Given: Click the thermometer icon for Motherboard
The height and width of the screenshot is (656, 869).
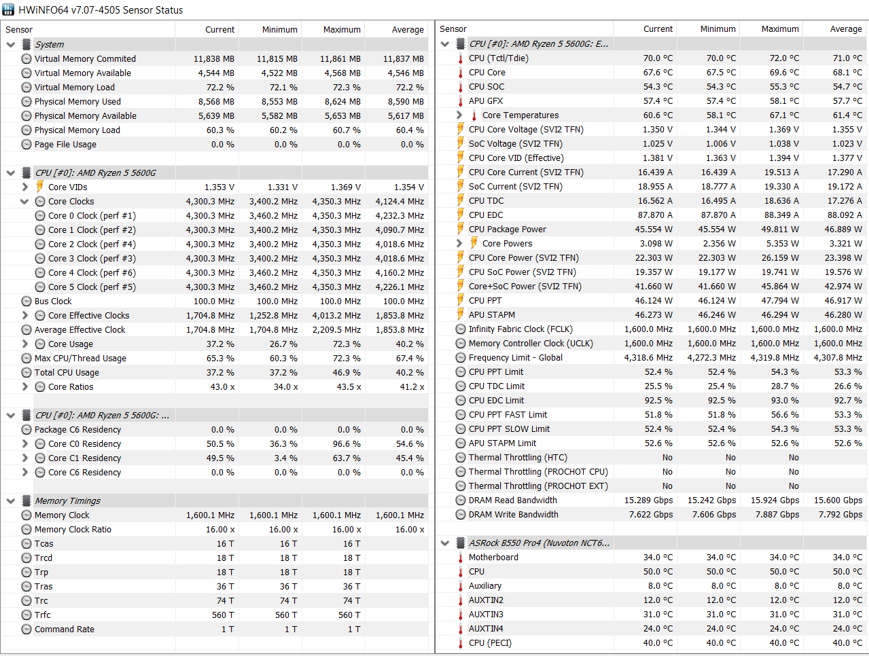Looking at the screenshot, I should pos(461,557).
